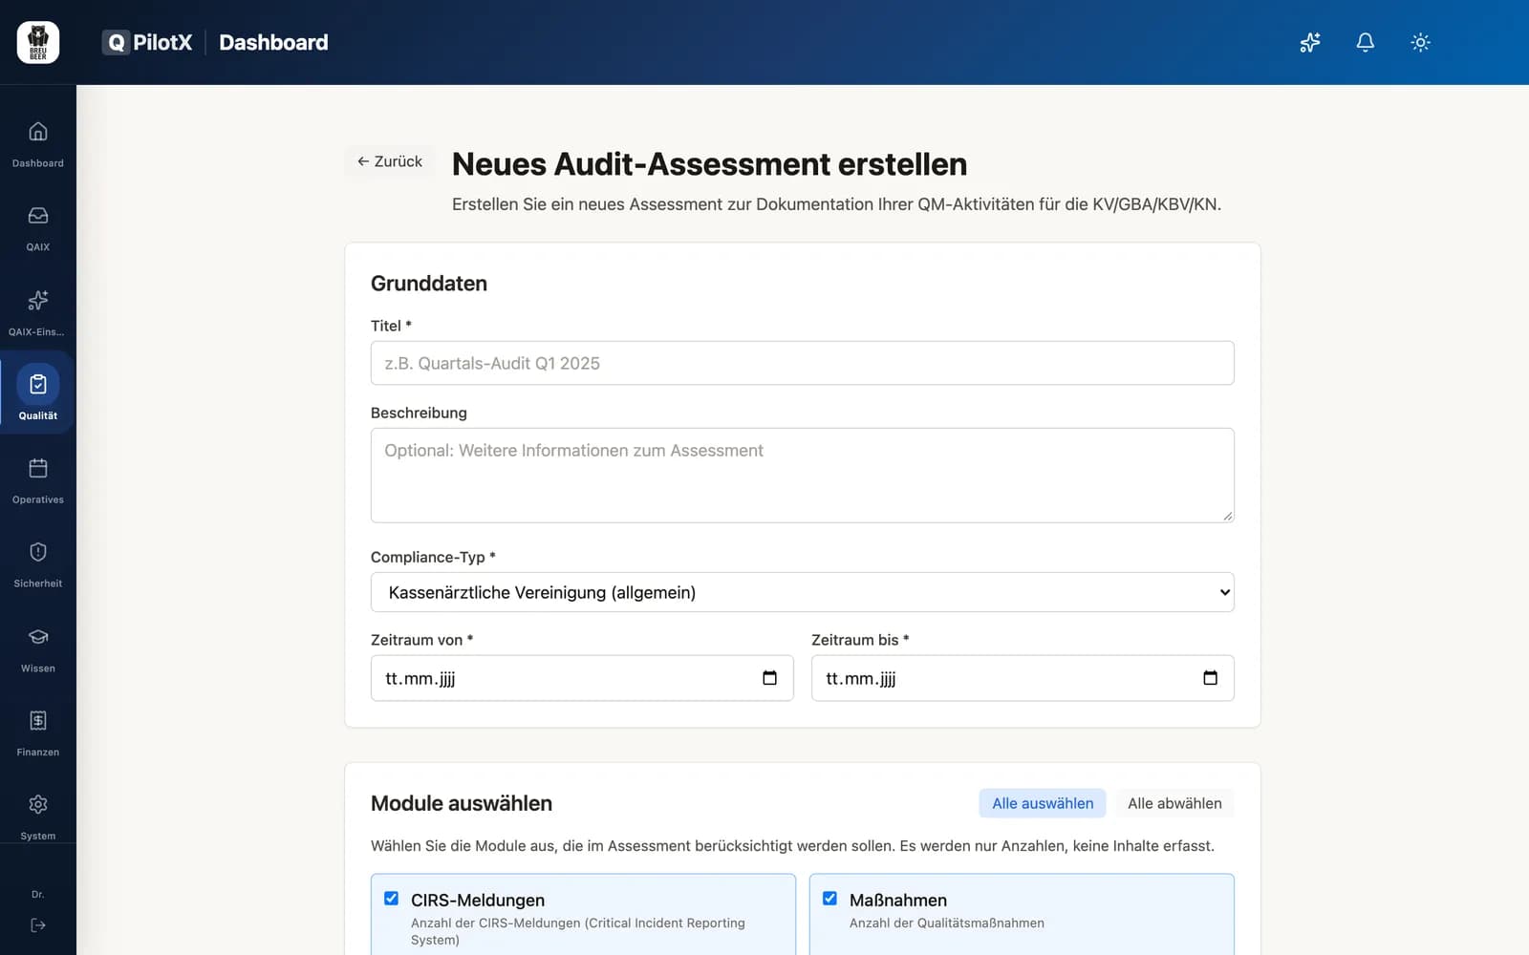Click the Module auswählen heading
The image size is (1529, 955).
point(462,803)
